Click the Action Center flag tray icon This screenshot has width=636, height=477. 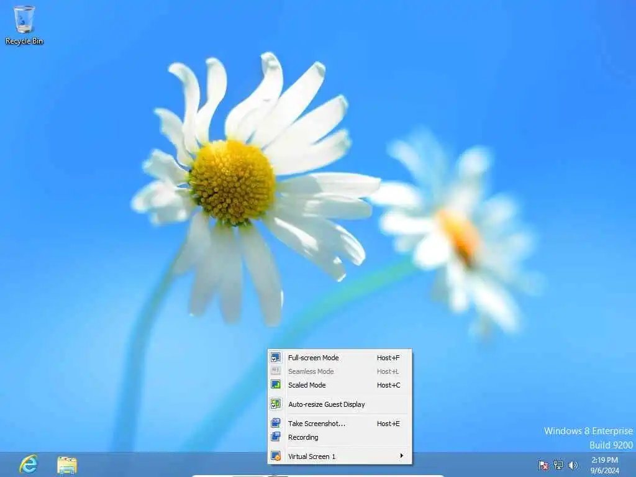(543, 465)
